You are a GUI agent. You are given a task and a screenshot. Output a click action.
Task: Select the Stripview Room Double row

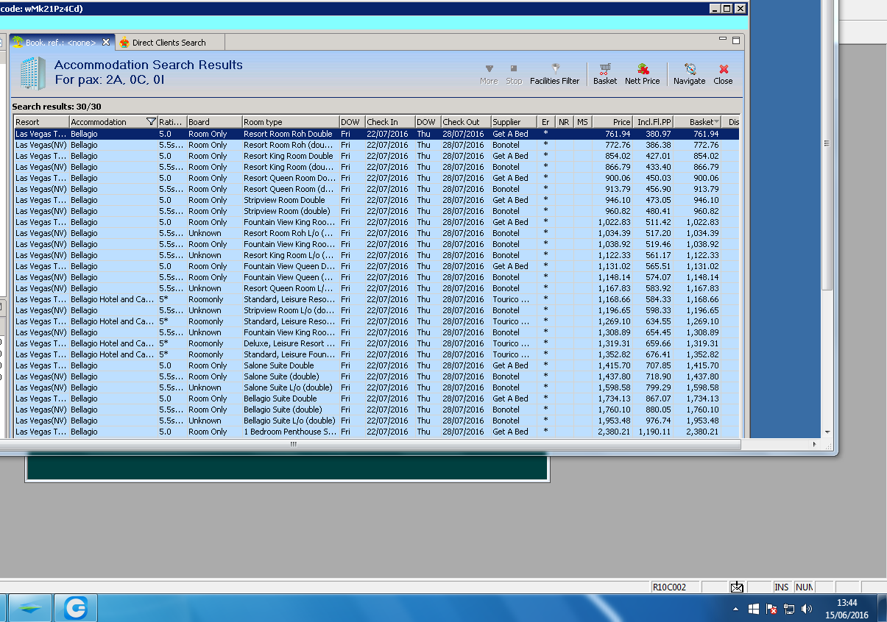click(x=377, y=200)
